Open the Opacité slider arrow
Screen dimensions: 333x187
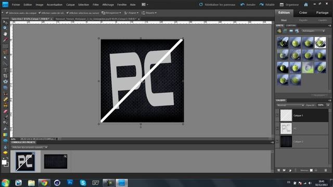(328, 105)
